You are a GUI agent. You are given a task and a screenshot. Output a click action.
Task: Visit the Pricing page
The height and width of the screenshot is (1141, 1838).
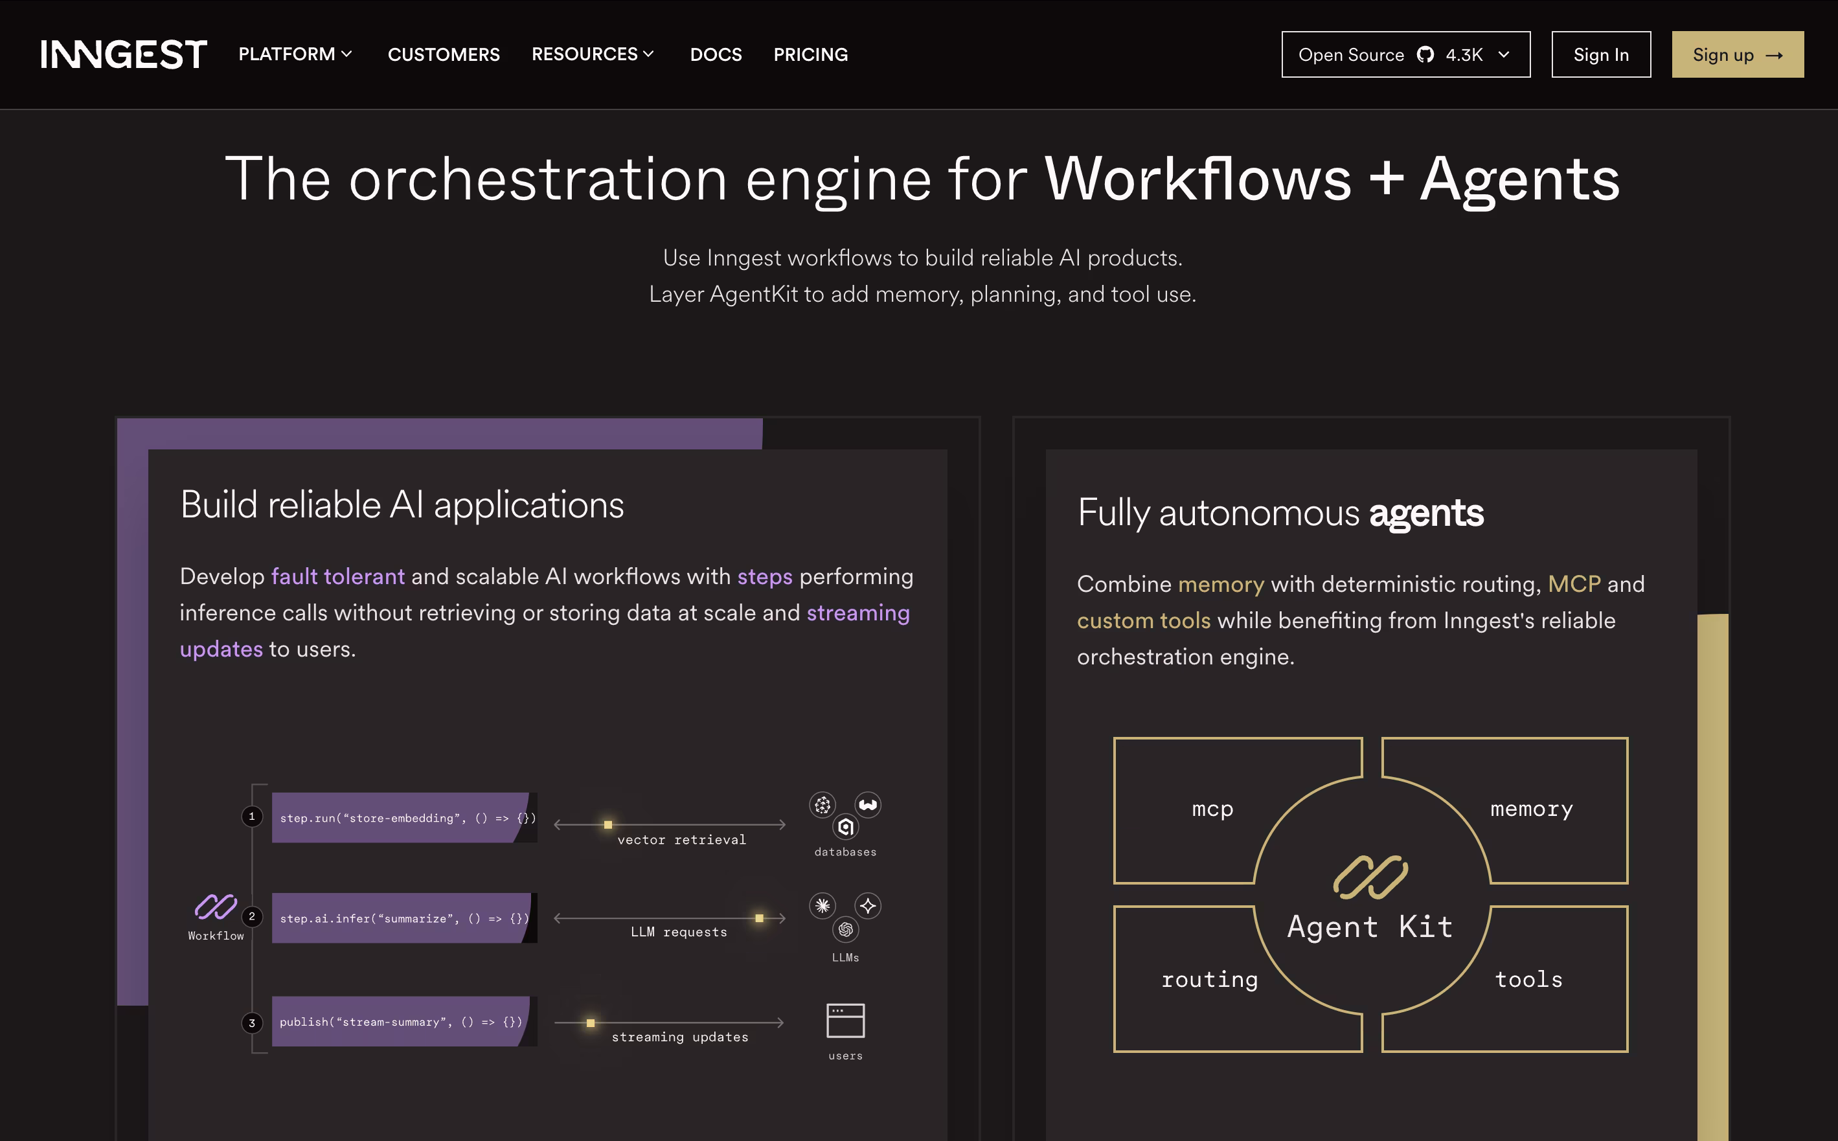[810, 54]
